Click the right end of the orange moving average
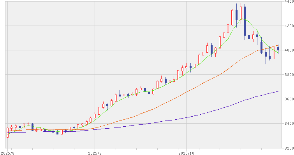Screen dimensions: 294x155 click(x=278, y=45)
